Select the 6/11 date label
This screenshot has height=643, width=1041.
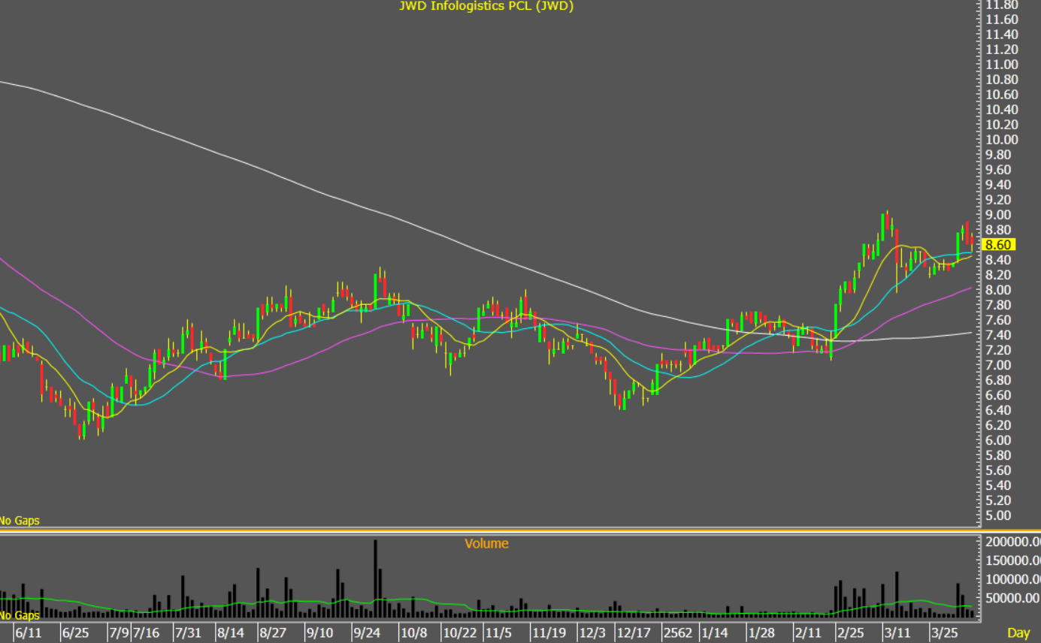coord(29,632)
